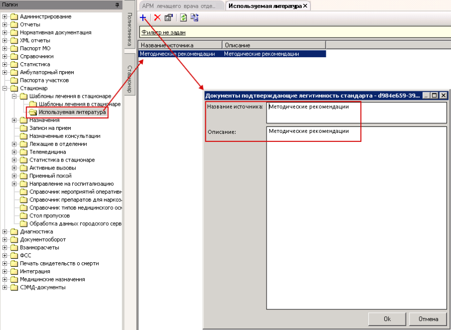
Task: Open the edit record properties icon
Action: (x=168, y=18)
